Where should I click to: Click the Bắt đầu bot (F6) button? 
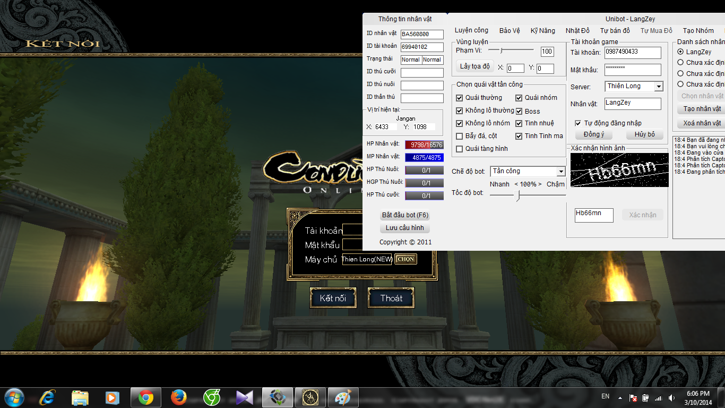coord(405,215)
